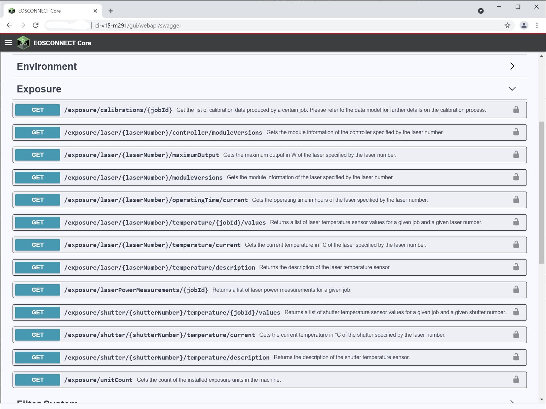Click GET on the controller moduleVersions endpoint
This screenshot has height=409, width=546.
point(37,132)
